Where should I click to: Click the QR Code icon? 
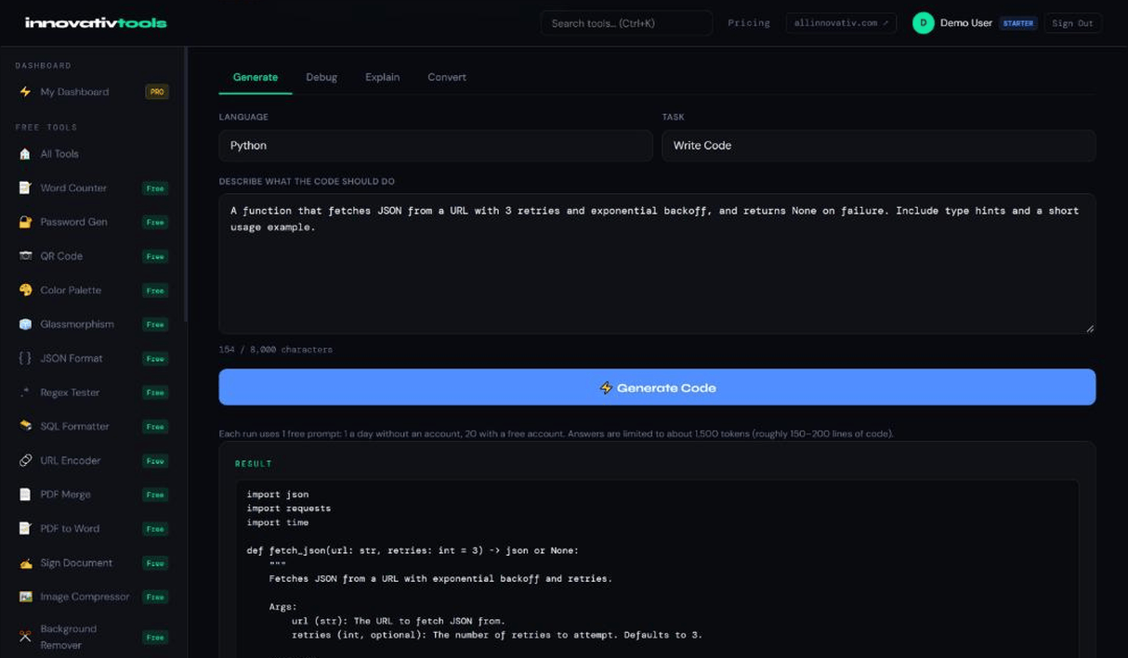coord(25,256)
